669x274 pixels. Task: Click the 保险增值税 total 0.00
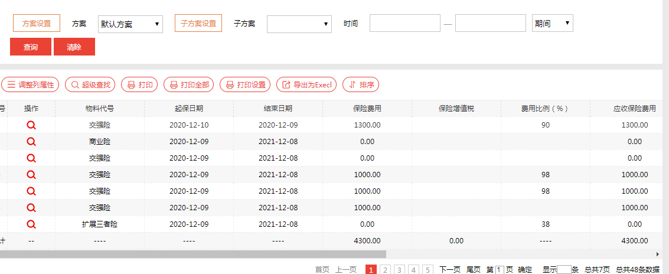(456, 241)
